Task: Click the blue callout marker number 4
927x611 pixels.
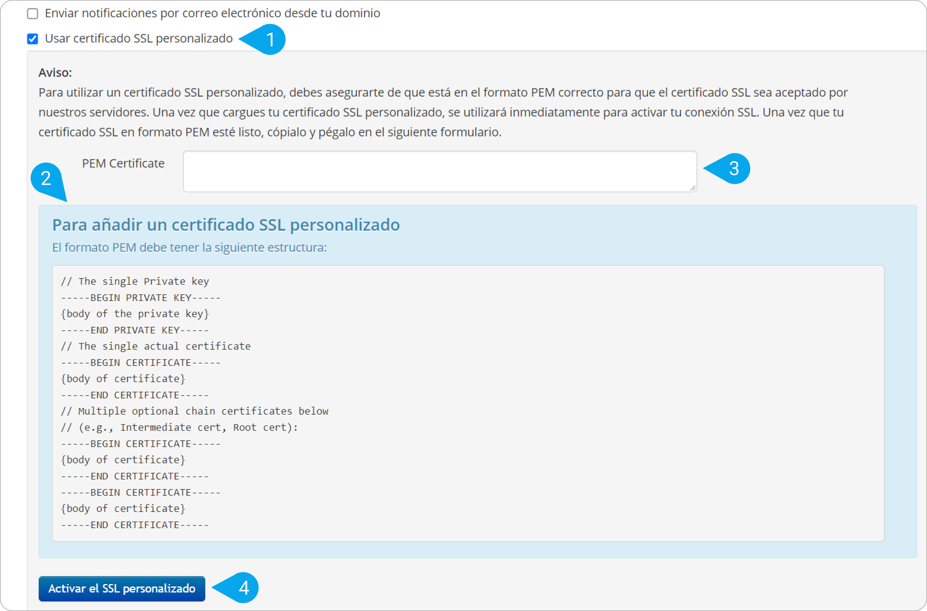Action: [x=243, y=588]
